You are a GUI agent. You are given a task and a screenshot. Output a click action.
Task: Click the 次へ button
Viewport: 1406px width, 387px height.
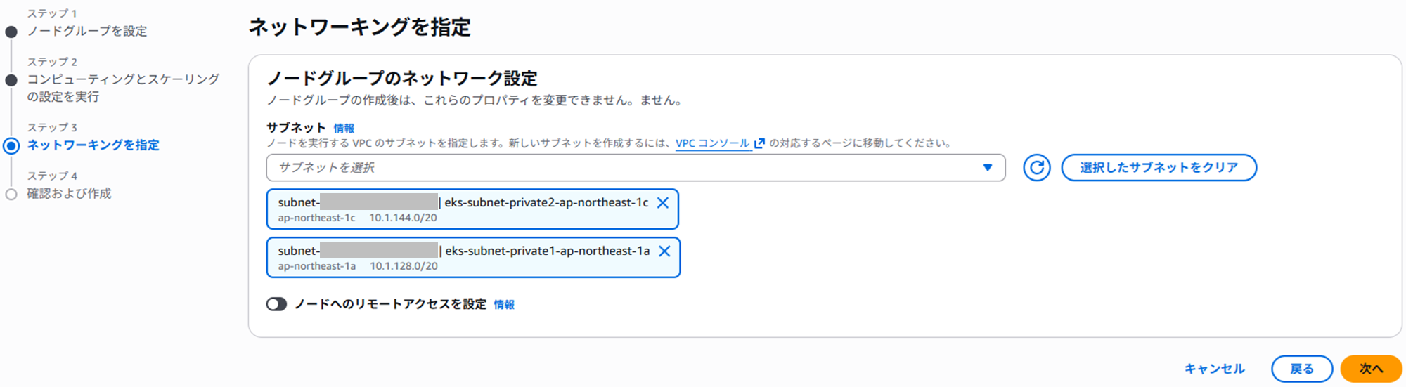(1371, 369)
